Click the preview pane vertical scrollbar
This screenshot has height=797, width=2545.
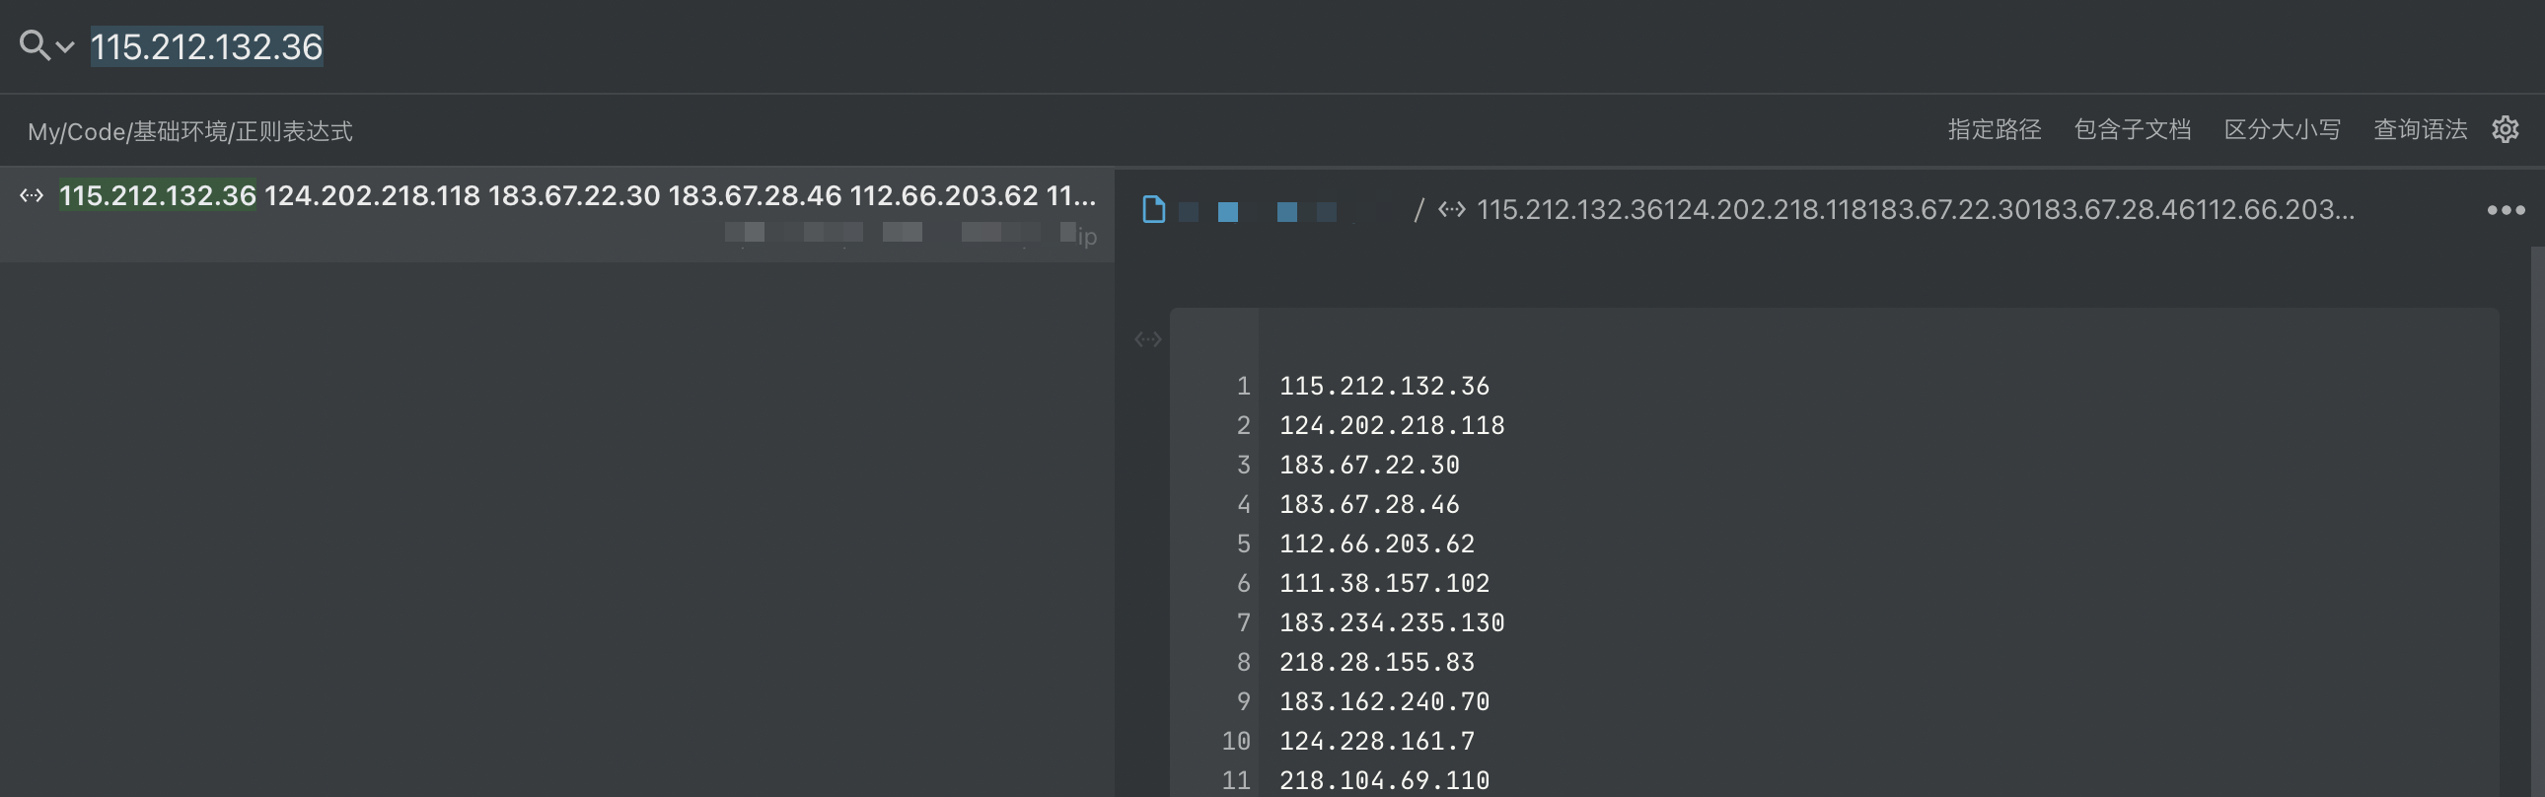click(2537, 522)
